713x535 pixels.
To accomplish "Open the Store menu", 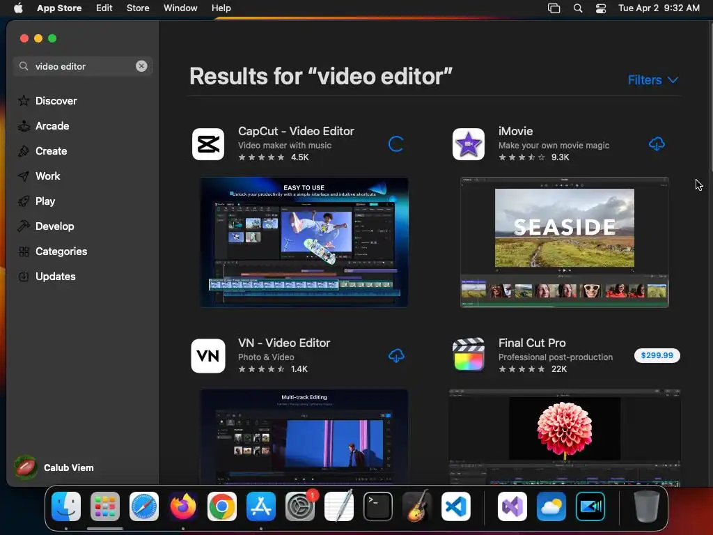I will pyautogui.click(x=138, y=8).
